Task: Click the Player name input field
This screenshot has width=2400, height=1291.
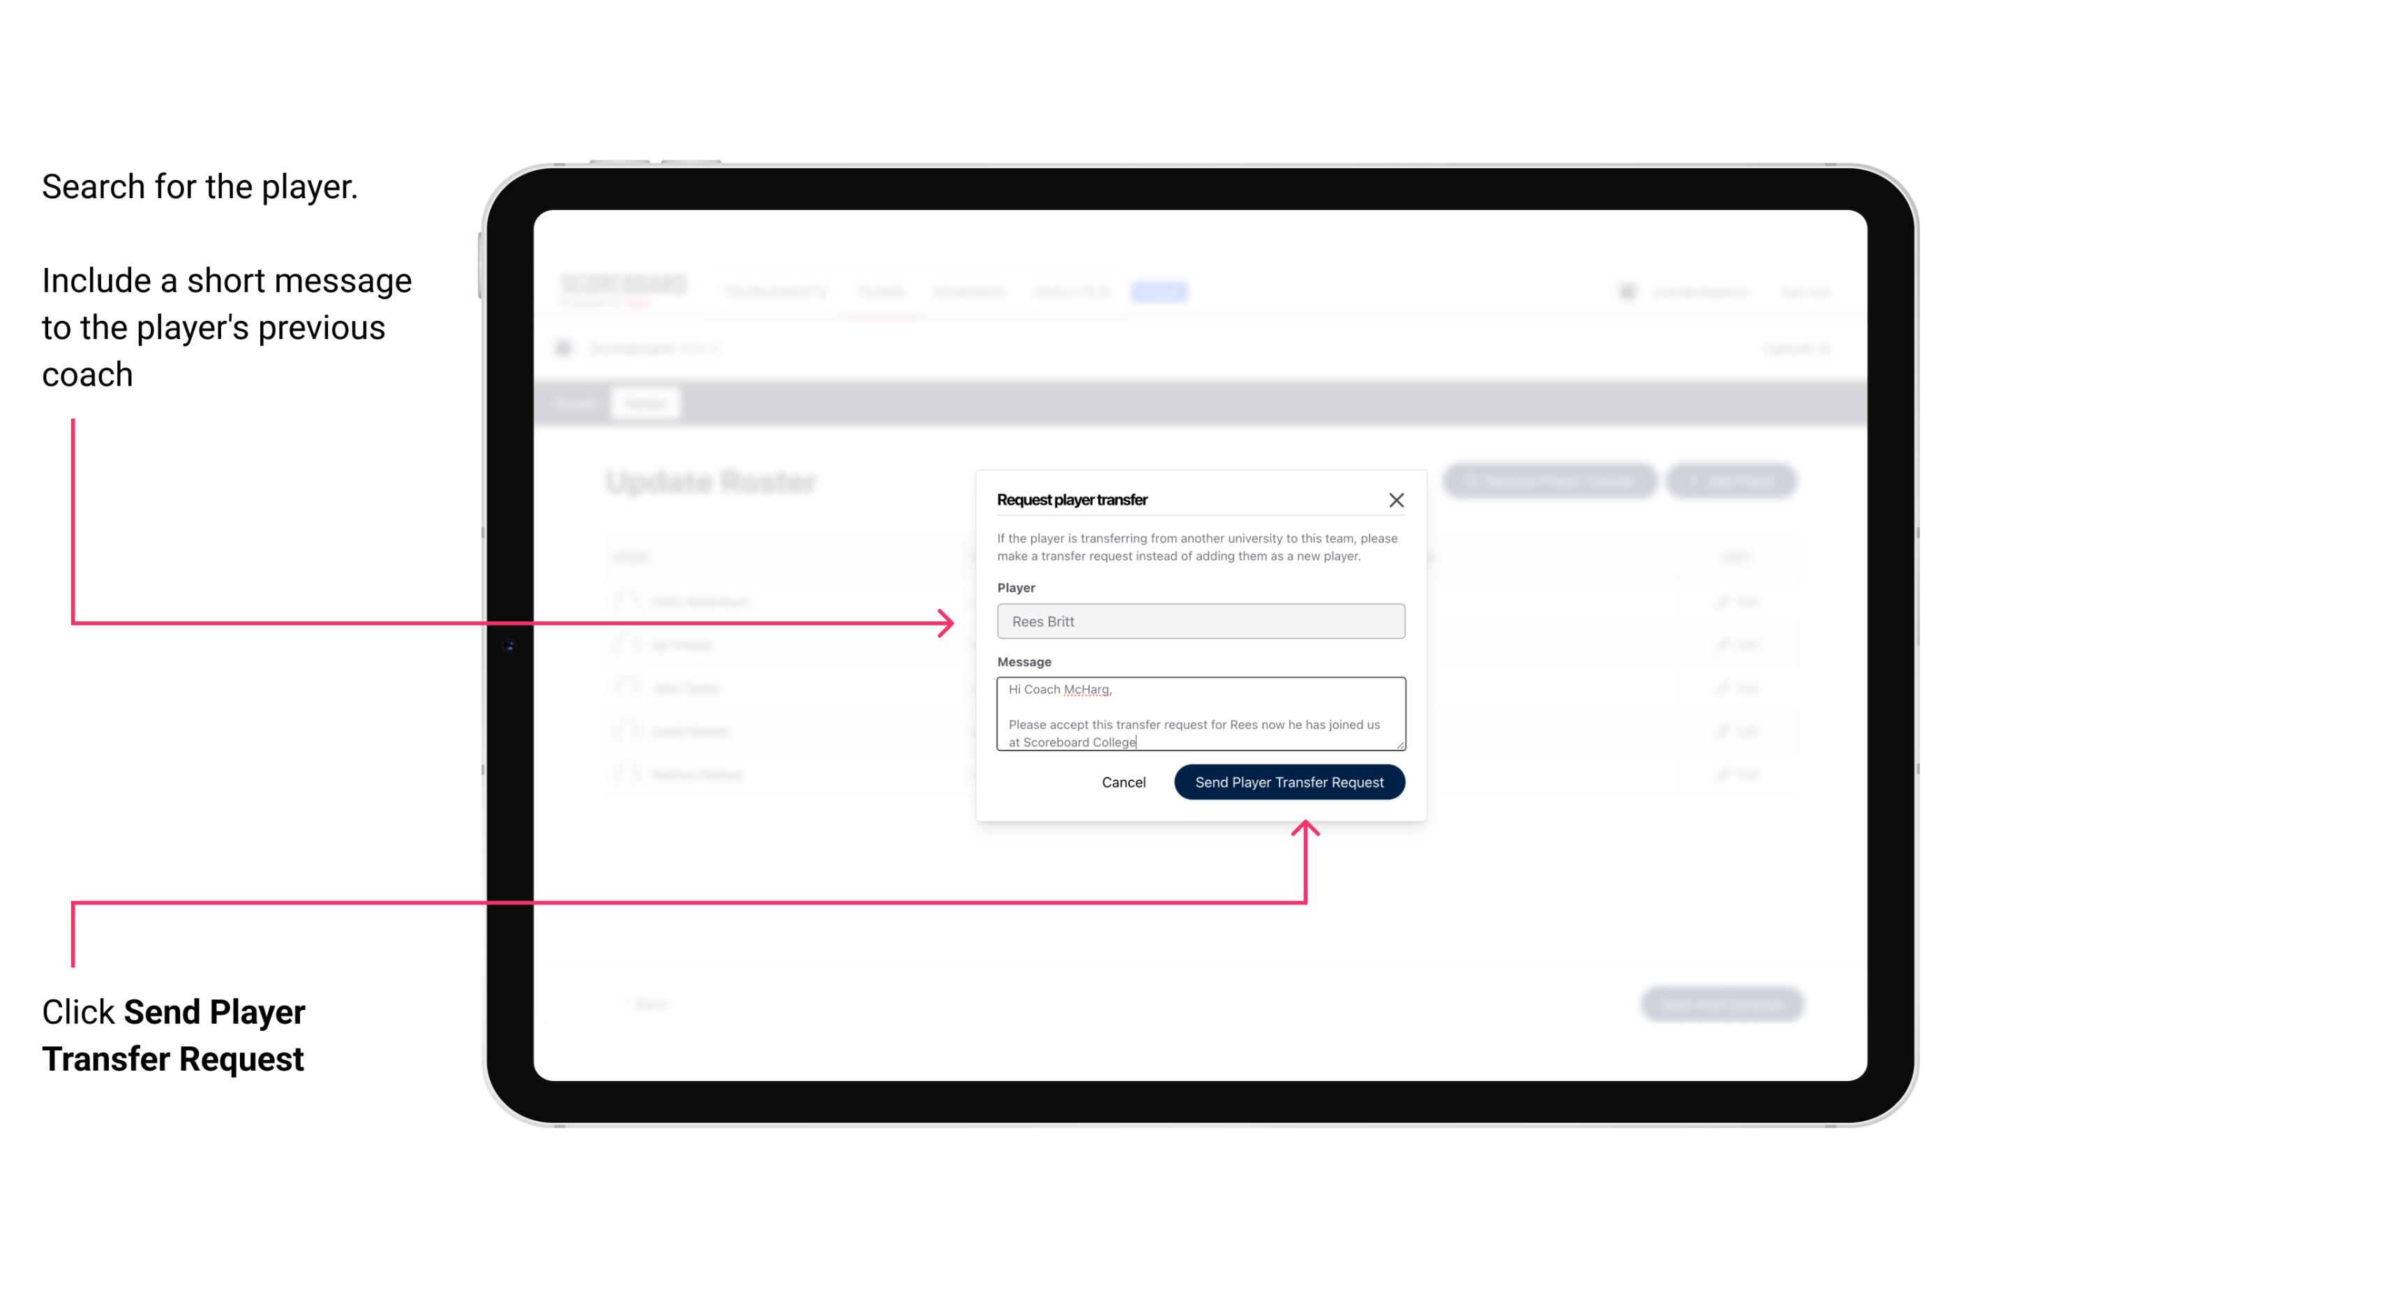Action: (x=1201, y=620)
